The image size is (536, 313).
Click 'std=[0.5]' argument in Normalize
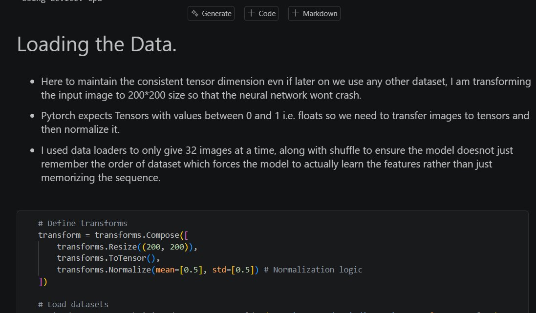pos(233,270)
